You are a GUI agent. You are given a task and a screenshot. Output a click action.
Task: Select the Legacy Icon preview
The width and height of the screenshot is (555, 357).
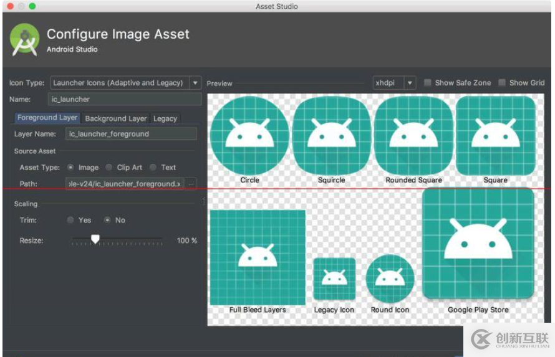(x=334, y=279)
